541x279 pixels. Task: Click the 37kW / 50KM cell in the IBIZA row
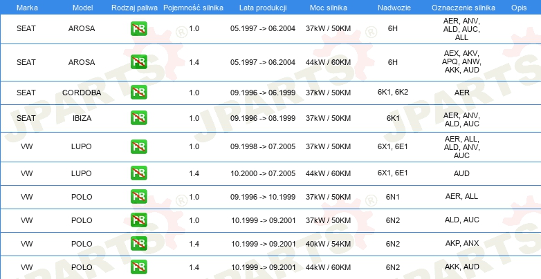pyautogui.click(x=328, y=118)
